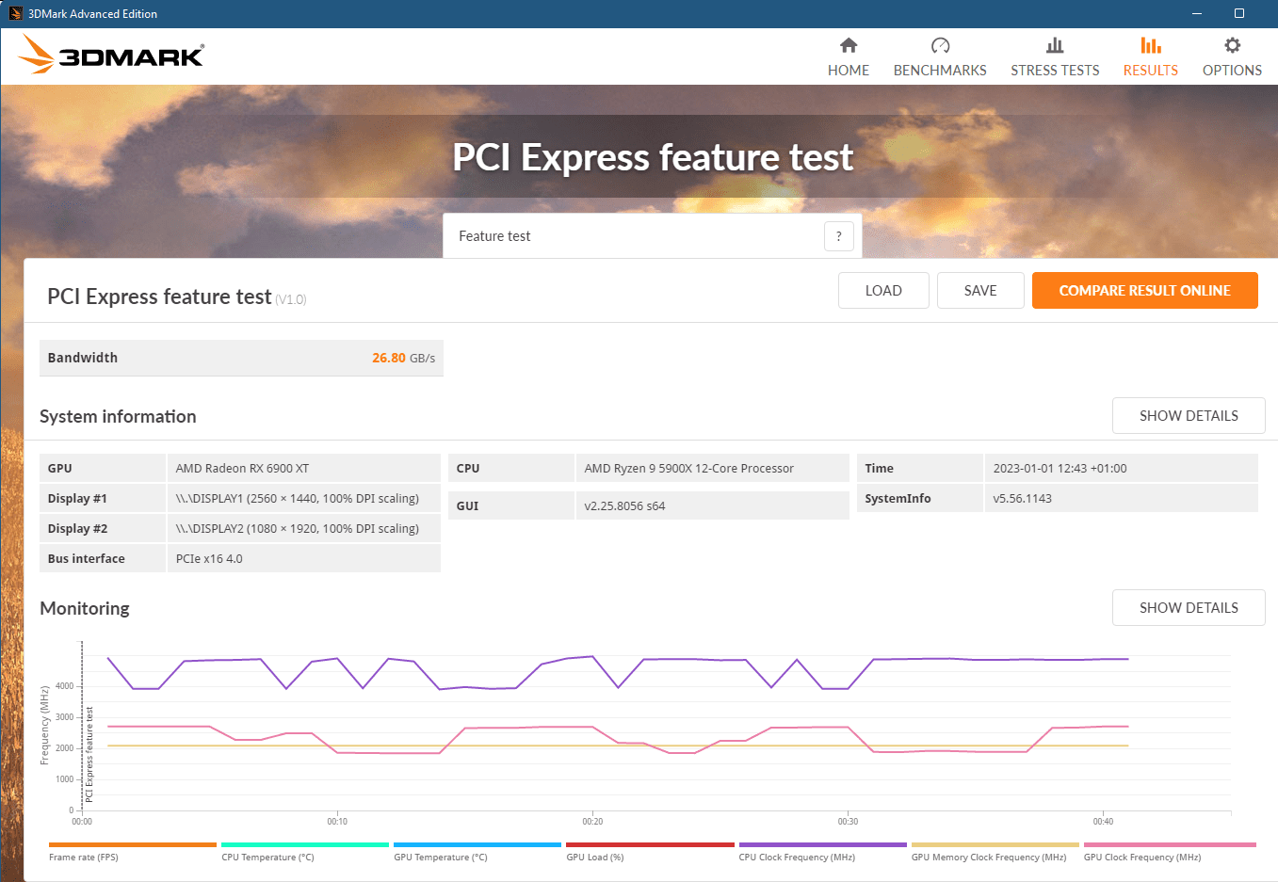The image size is (1278, 882).
Task: Click the LOAD button
Action: point(883,291)
